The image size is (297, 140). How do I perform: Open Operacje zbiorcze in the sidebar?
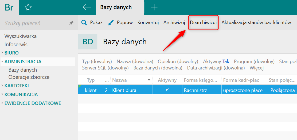(29, 77)
